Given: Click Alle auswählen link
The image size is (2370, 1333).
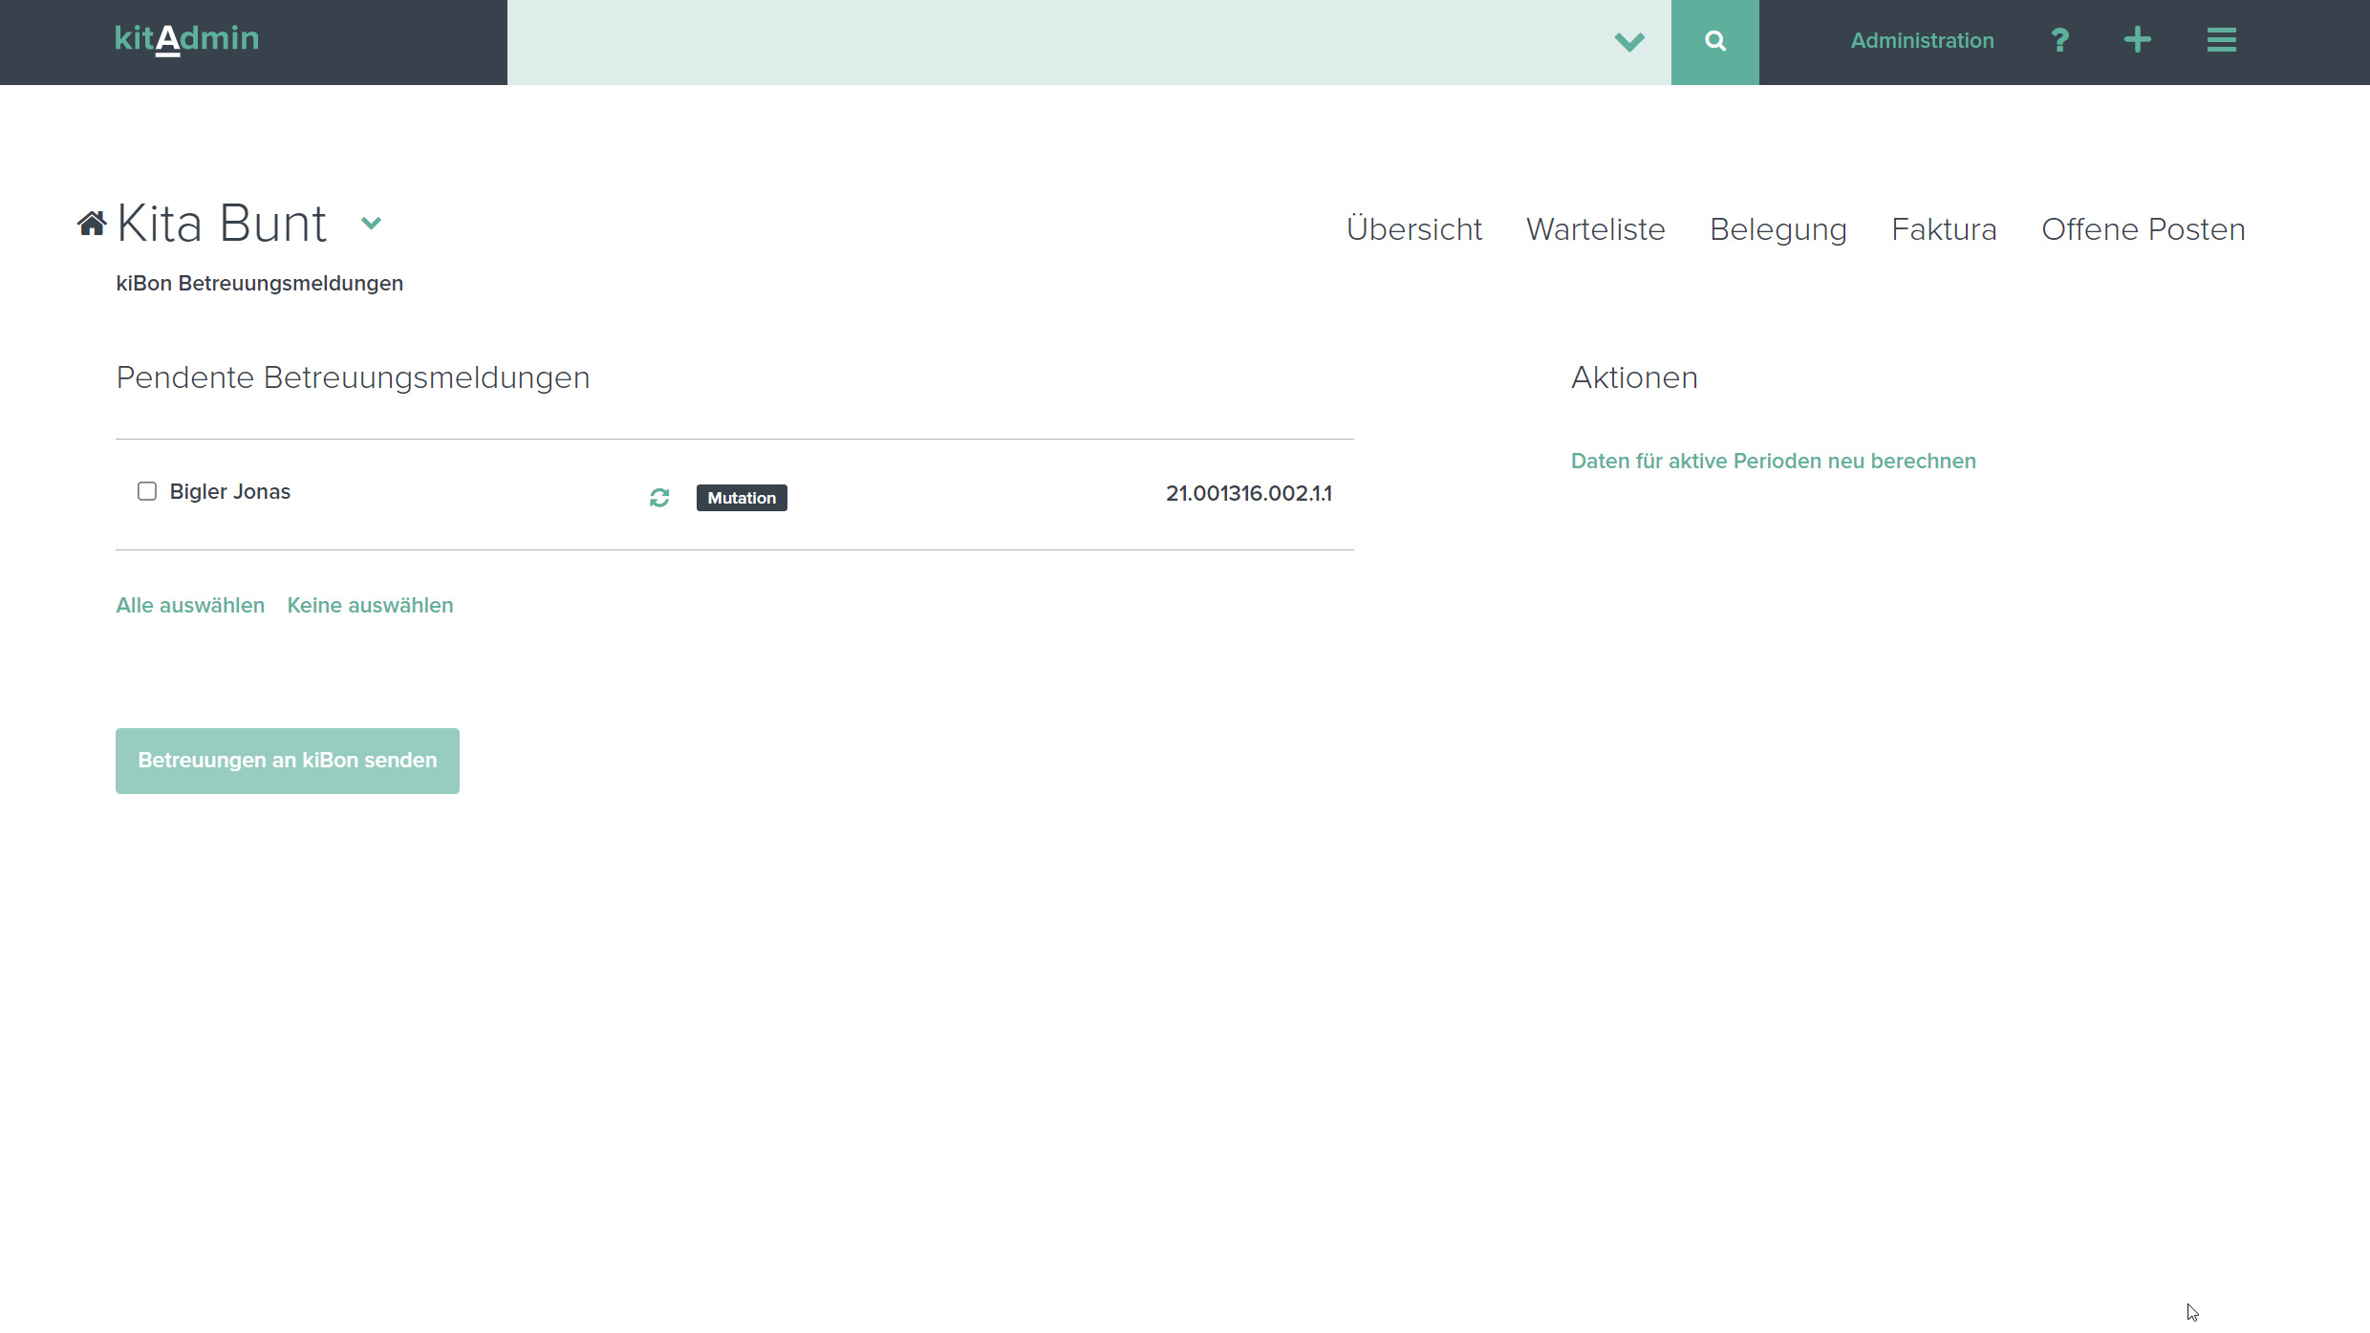Looking at the screenshot, I should [x=190, y=606].
